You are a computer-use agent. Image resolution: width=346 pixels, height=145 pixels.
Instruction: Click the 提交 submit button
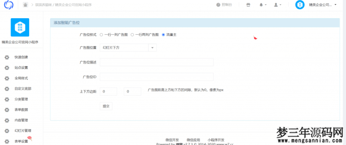(106, 106)
